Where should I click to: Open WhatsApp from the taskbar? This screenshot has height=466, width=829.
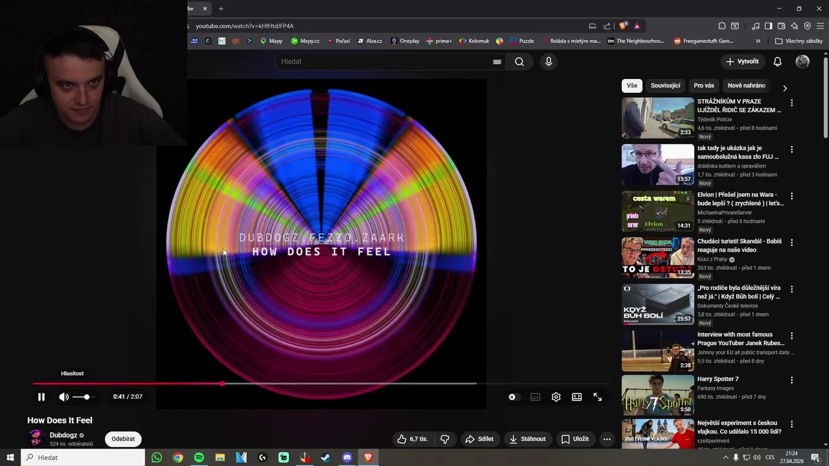click(157, 458)
